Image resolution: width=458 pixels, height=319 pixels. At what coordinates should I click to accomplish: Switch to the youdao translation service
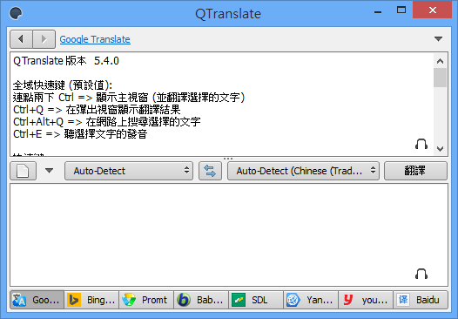[366, 300]
